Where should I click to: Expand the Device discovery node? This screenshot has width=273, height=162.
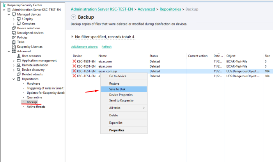click(13, 70)
